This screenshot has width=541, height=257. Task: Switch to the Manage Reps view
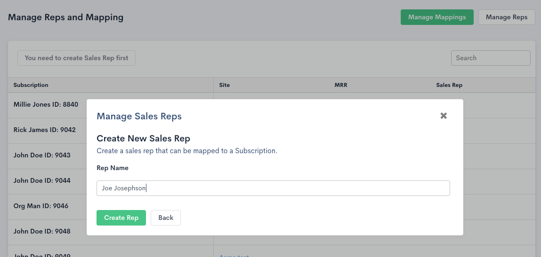point(506,17)
